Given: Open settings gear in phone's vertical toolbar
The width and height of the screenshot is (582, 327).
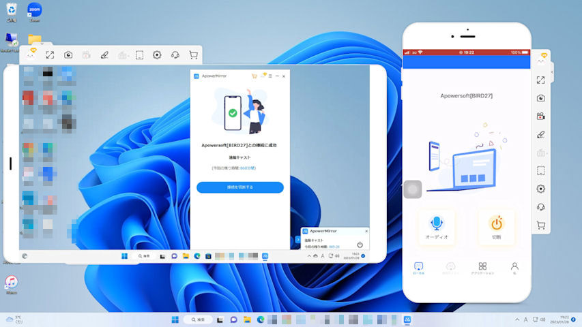Looking at the screenshot, I should point(541,189).
